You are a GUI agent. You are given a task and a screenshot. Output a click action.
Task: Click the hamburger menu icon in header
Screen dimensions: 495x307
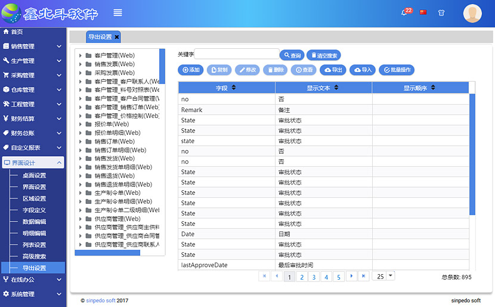pos(117,13)
